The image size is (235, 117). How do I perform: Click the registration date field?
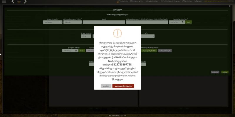click(x=177, y=22)
